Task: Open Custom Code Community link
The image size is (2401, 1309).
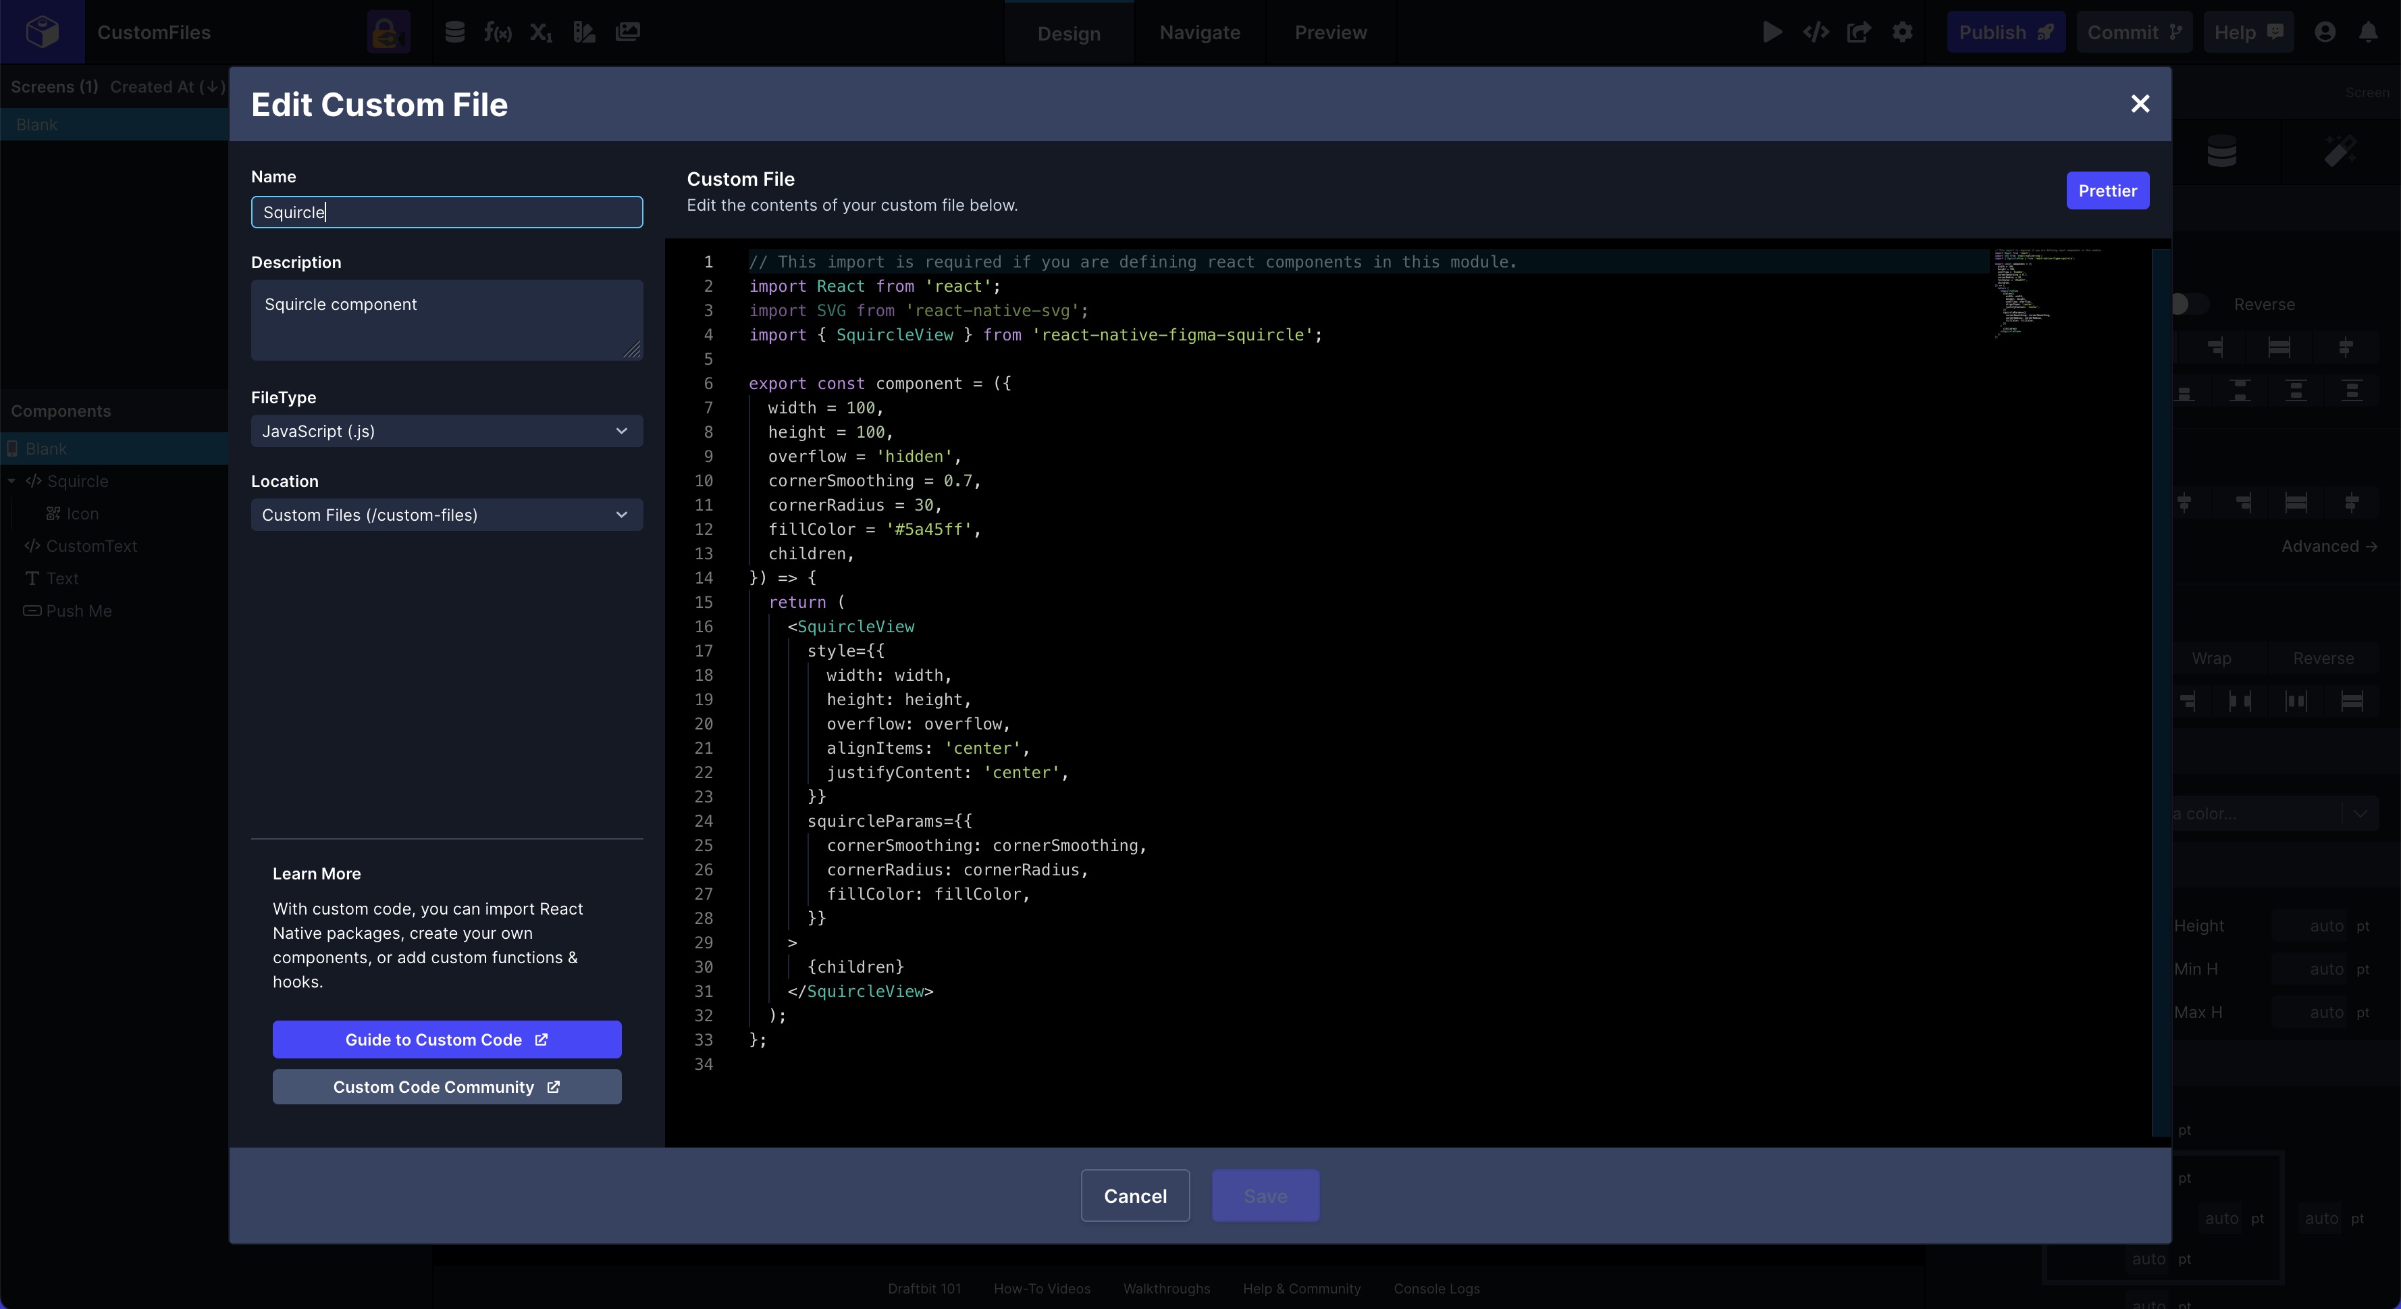Action: (x=446, y=1087)
